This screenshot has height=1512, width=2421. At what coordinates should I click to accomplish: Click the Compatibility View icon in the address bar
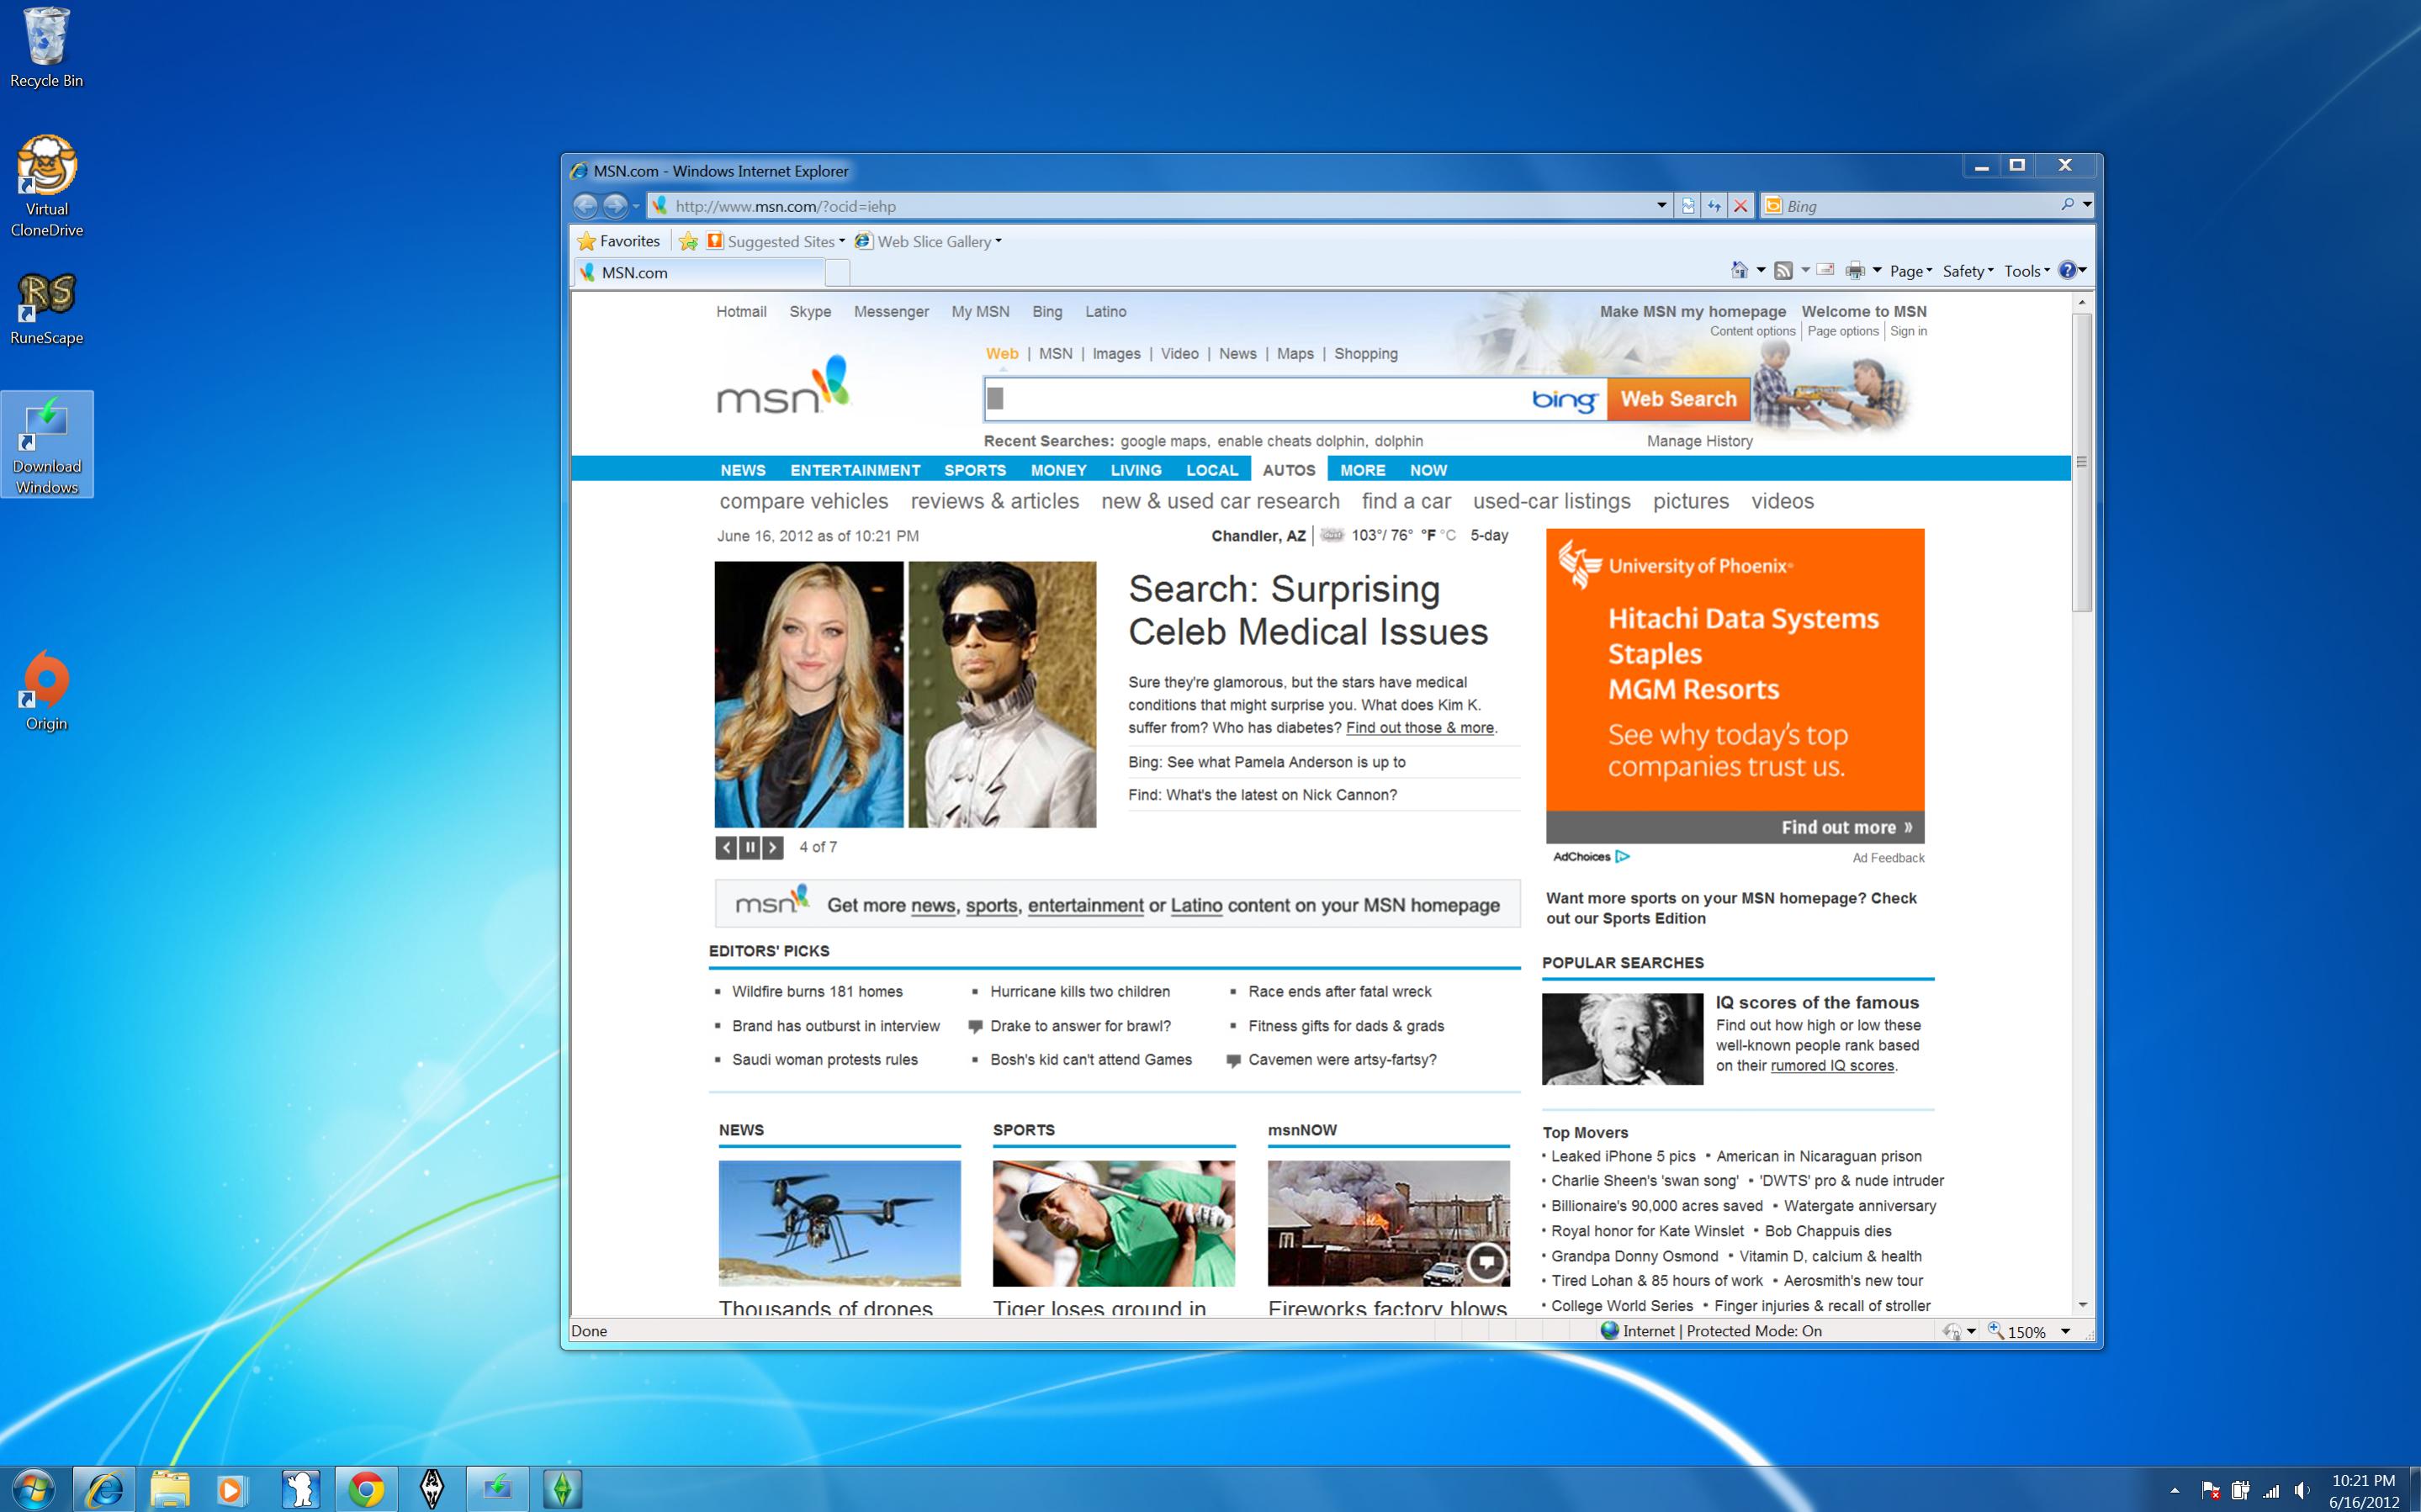[1688, 206]
